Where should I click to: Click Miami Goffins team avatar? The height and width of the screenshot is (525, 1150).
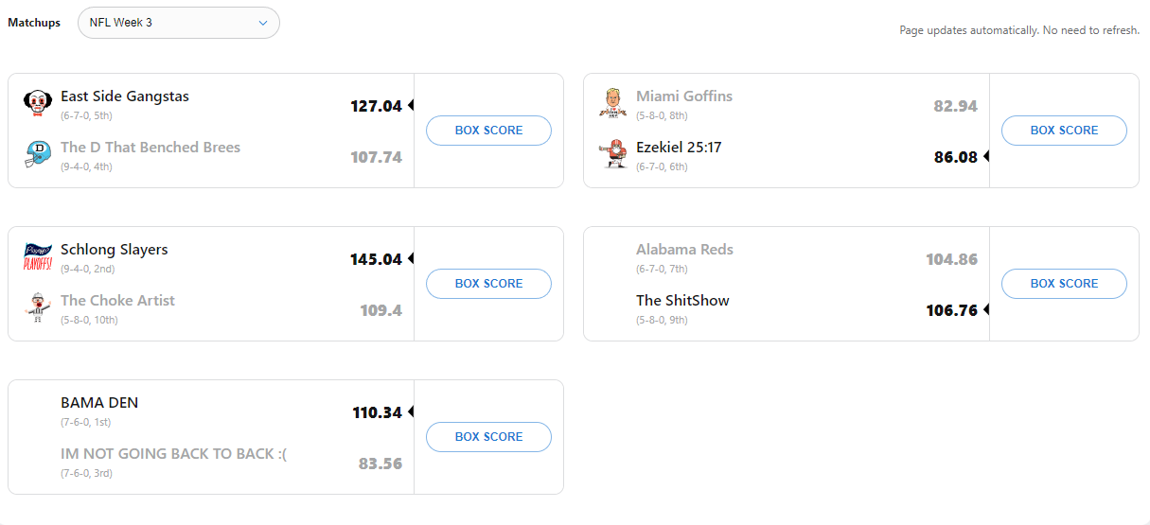[612, 103]
